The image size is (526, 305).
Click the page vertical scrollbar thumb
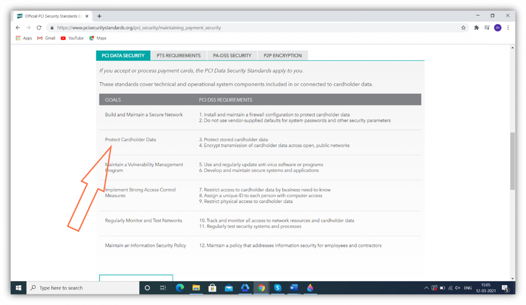[x=512, y=161]
